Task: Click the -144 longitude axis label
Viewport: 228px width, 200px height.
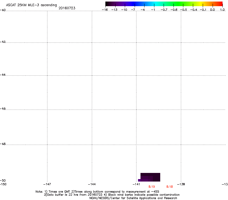Action: [92, 184]
